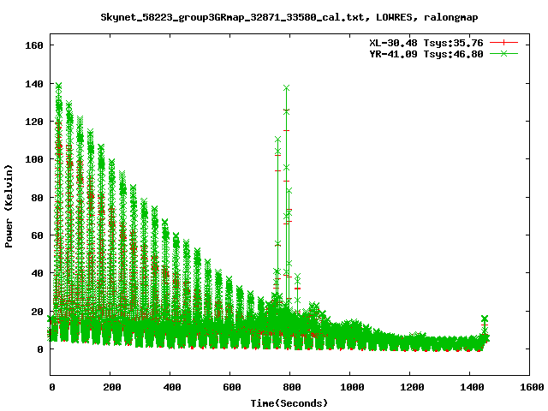Click the Time(Seconds) x-axis label
The image size is (548, 411).
point(289,403)
